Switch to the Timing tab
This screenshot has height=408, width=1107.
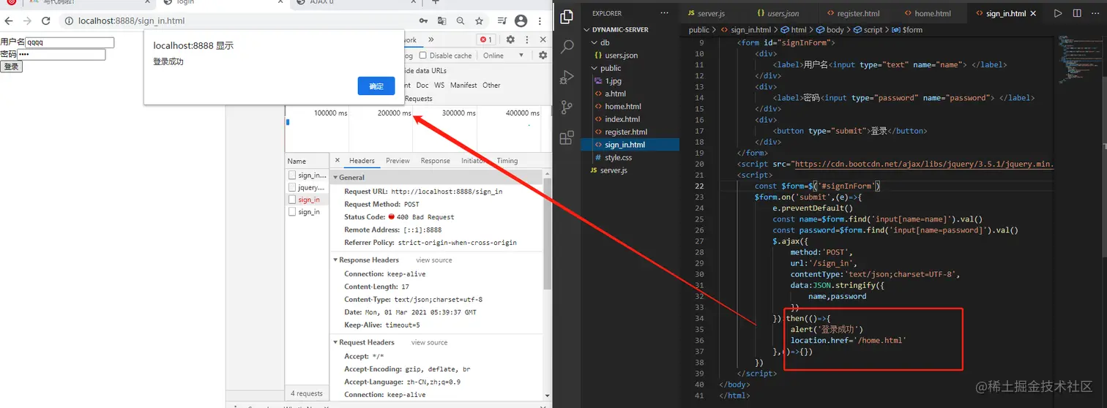[507, 161]
